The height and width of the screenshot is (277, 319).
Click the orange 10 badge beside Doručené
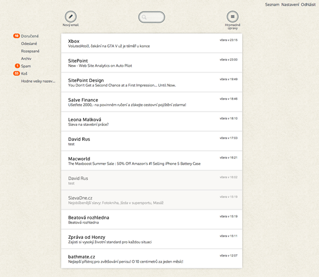(x=17, y=36)
